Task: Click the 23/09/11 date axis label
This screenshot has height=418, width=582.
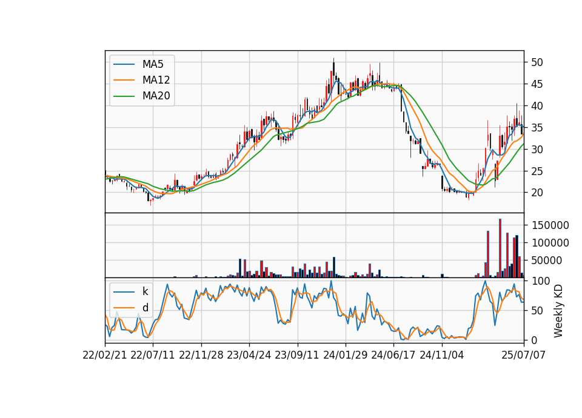Action: pyautogui.click(x=297, y=355)
